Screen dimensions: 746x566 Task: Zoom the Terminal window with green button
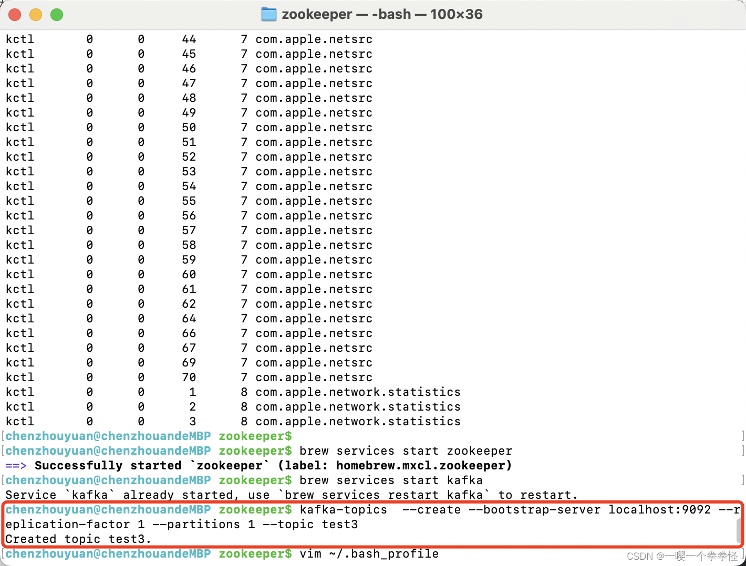(57, 15)
